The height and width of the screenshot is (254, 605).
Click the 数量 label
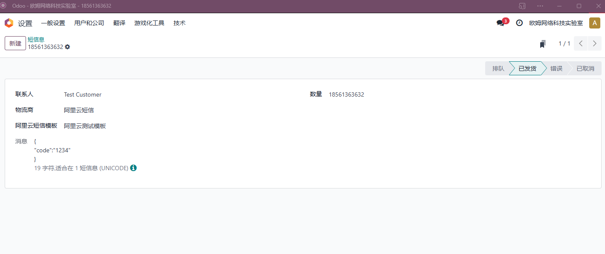tap(316, 94)
